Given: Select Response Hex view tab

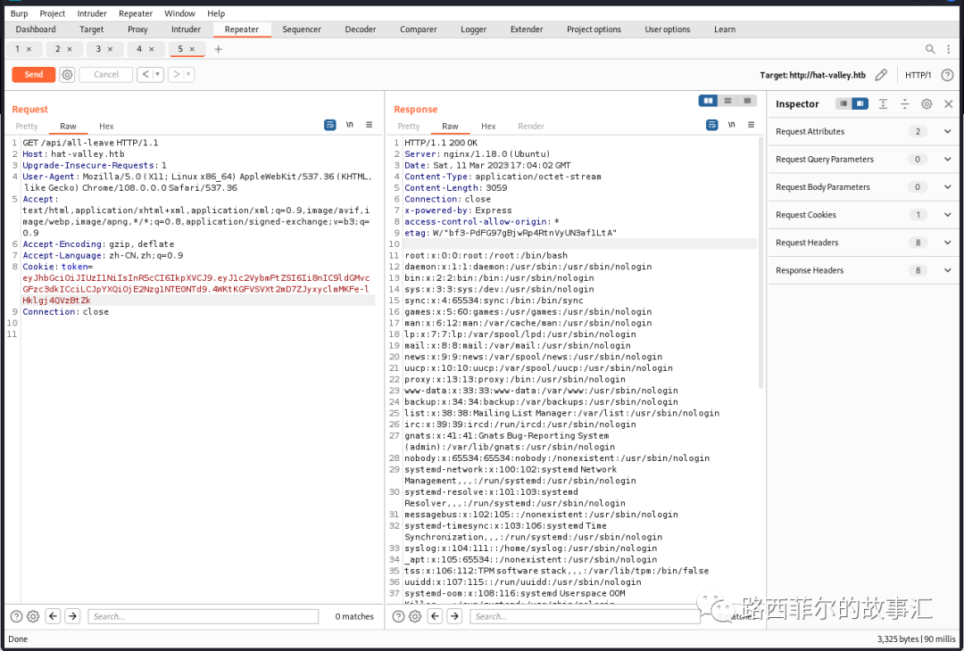Looking at the screenshot, I should click(x=488, y=126).
